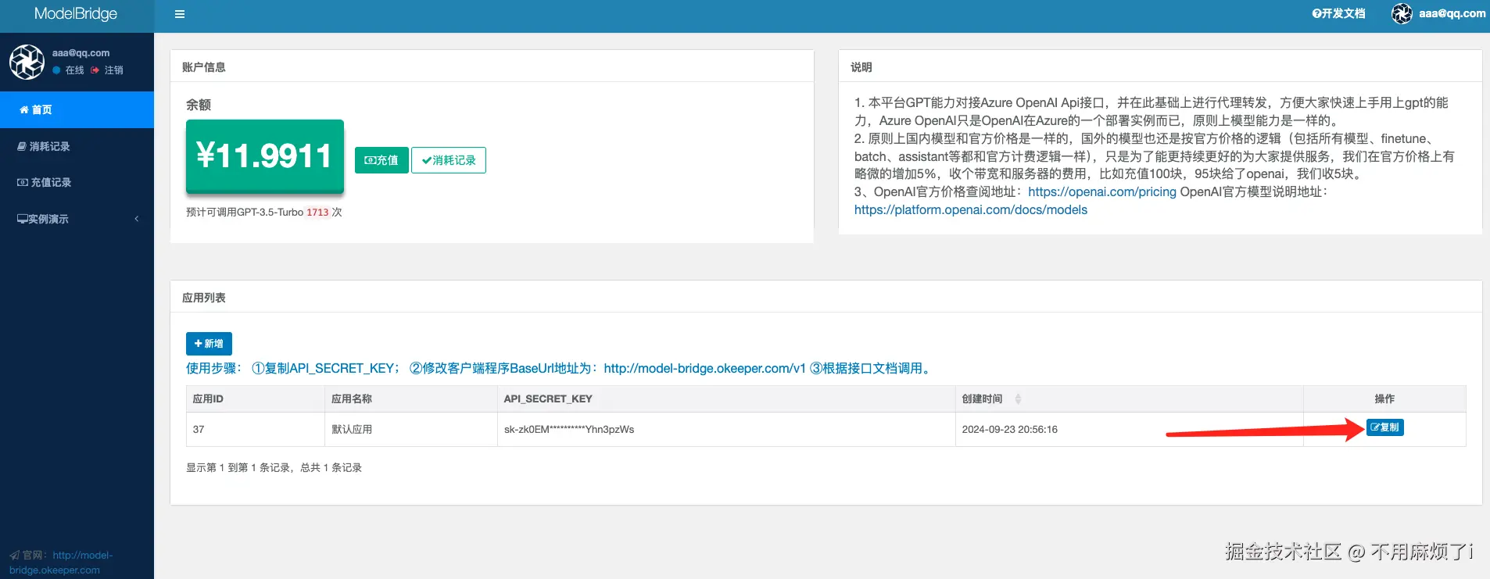Click the user avatar in top bar
The height and width of the screenshot is (579, 1490).
click(x=1402, y=13)
